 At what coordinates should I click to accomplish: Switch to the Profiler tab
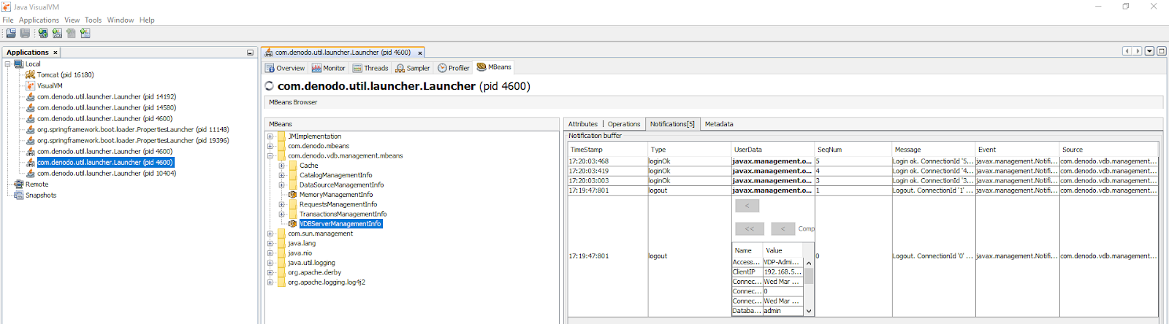[454, 68]
